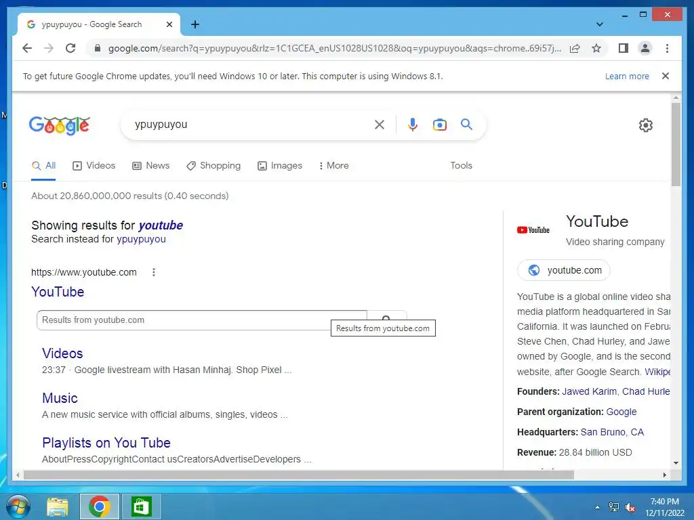Image resolution: width=694 pixels, height=520 pixels.
Task: Open File Explorer from taskbar
Action: tap(58, 506)
